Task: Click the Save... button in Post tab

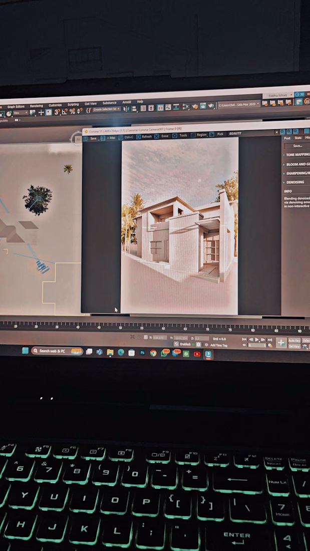Action: (297, 145)
